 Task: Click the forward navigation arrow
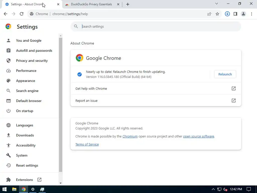pos(14,14)
